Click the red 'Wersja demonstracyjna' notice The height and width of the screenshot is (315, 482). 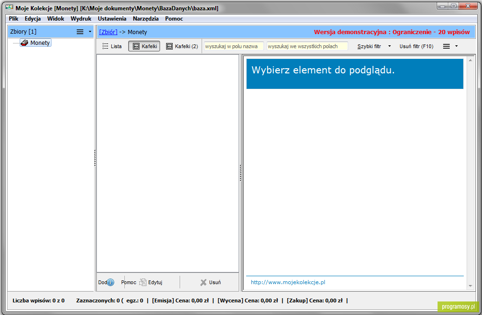coord(392,32)
